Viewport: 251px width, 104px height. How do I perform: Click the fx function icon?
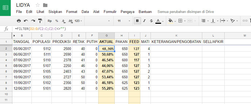[6, 29]
